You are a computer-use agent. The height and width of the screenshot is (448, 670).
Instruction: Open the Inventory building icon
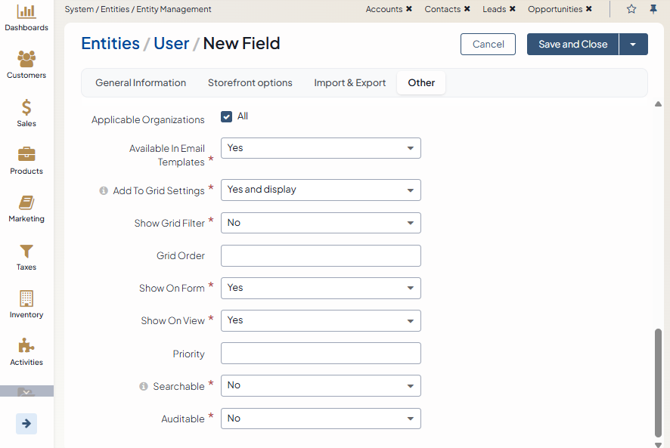pyautogui.click(x=26, y=299)
